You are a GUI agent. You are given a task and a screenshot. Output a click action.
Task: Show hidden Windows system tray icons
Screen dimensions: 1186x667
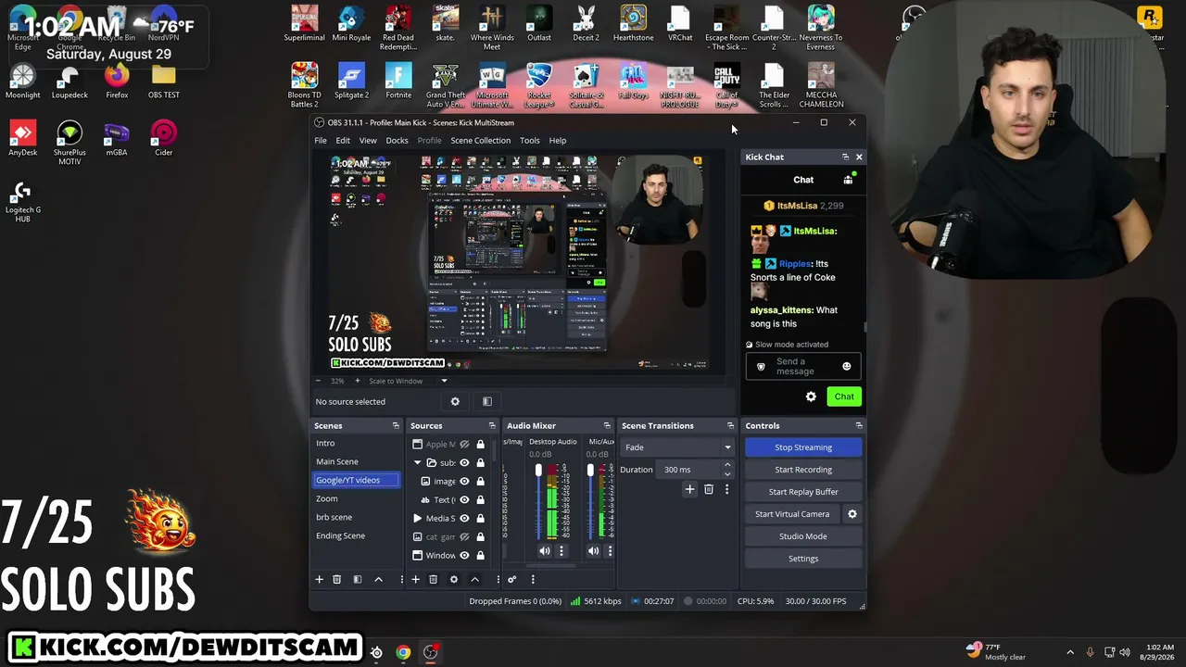coord(1070,652)
